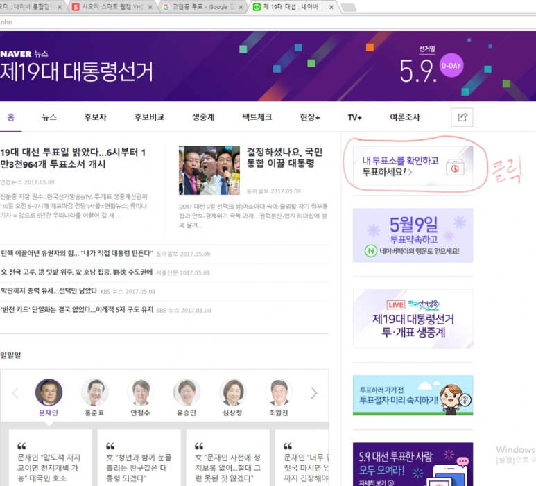536x486 pixels.
Task: Select candidate 조원진 portrait
Action: [x=279, y=392]
